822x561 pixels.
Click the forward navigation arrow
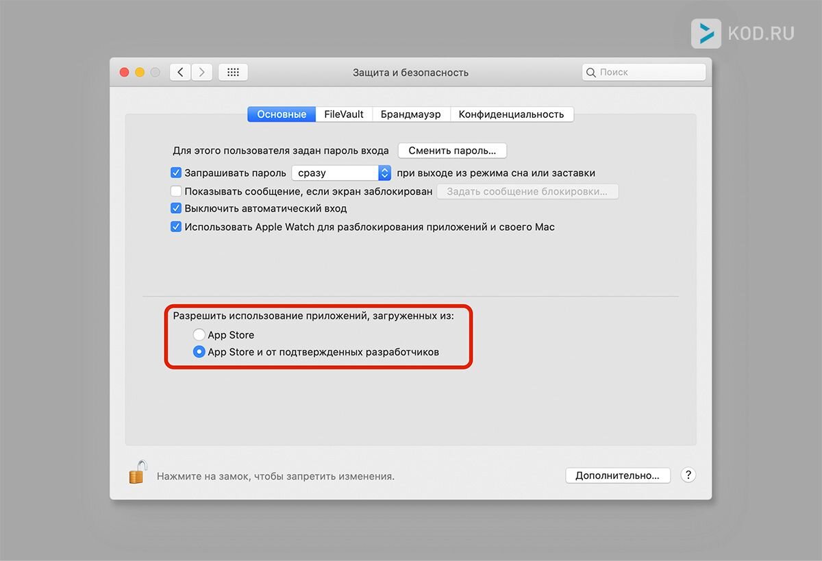[x=201, y=72]
